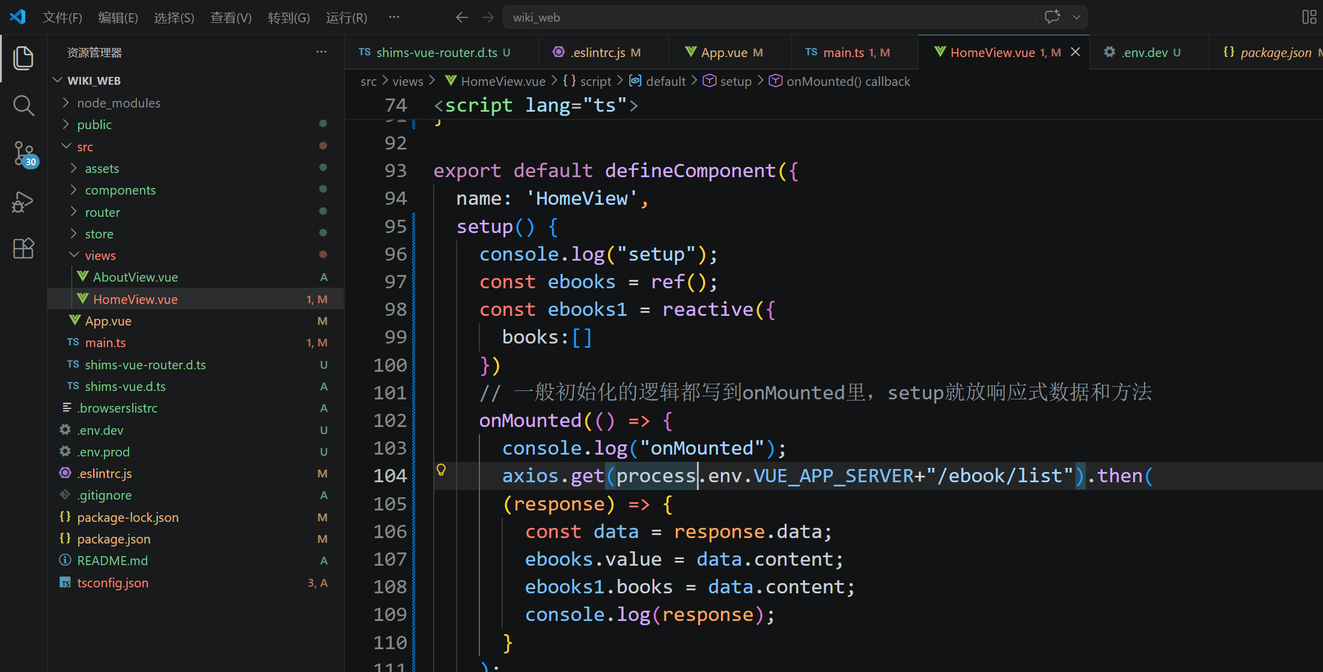Open Source Control view with 30 badge
Image resolution: width=1323 pixels, height=672 pixels.
tap(25, 155)
